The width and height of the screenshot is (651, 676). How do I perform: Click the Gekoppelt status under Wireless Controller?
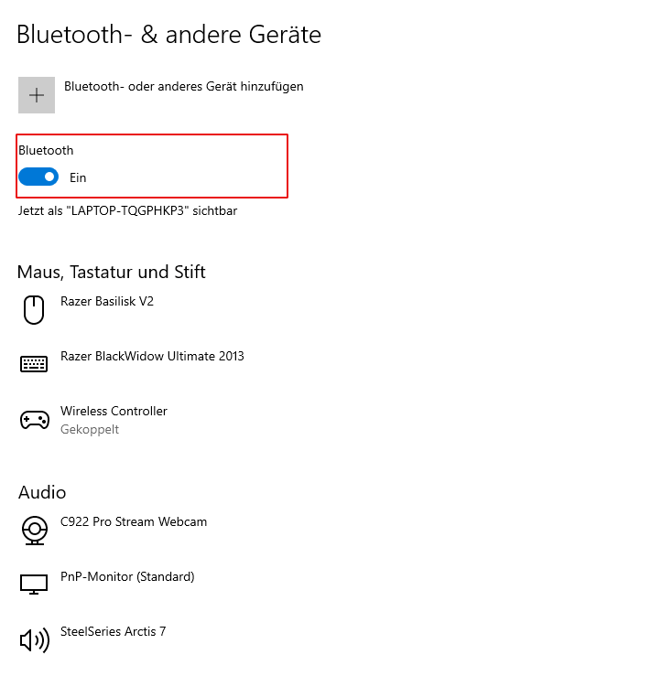tap(90, 429)
